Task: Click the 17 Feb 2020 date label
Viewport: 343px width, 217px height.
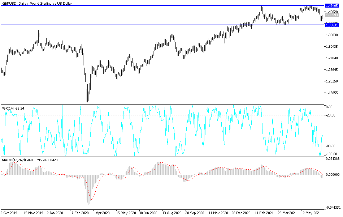Action: click(80, 213)
